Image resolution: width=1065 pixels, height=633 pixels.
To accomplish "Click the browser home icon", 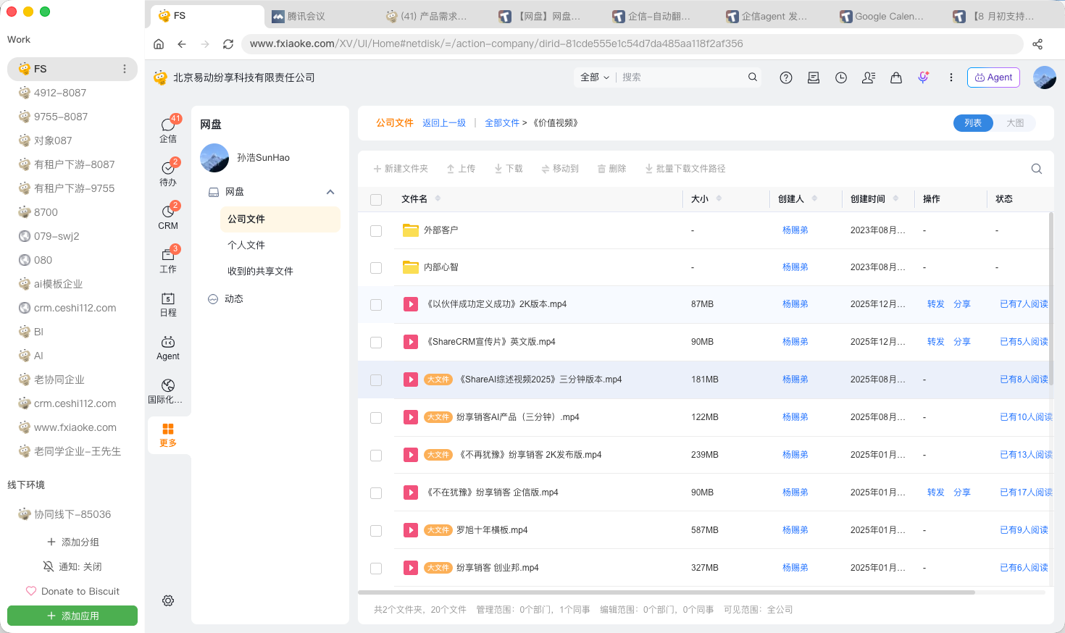I will (x=159, y=44).
